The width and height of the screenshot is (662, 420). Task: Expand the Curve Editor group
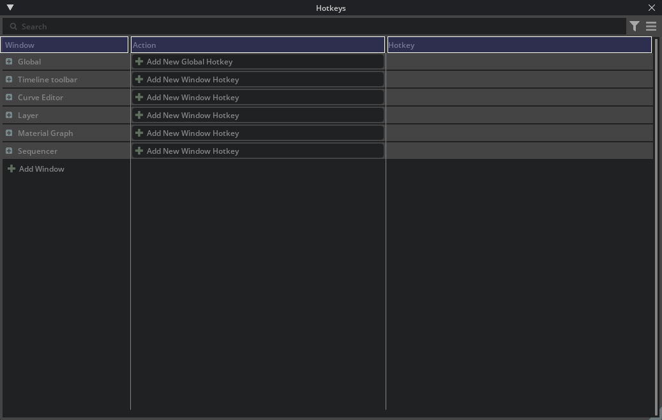tap(9, 97)
